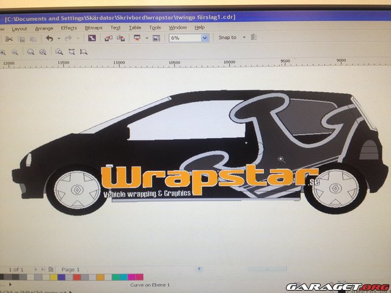
Task: Open the Arrange menu
Action: 44,28
